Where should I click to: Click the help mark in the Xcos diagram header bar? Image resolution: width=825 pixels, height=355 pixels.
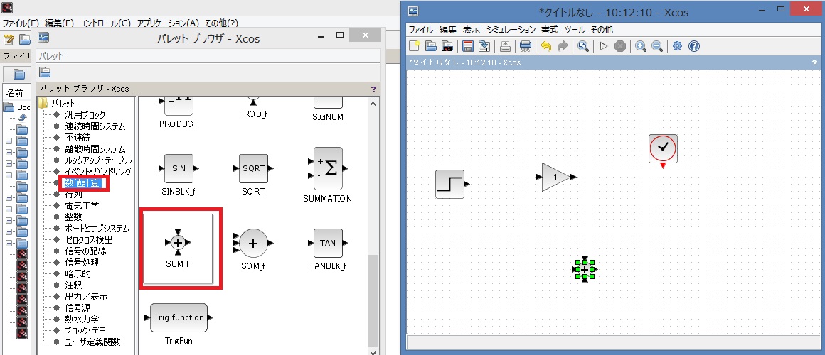(814, 62)
